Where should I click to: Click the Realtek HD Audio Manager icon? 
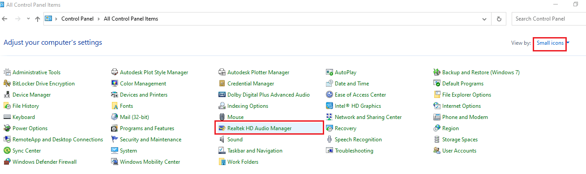point(222,128)
